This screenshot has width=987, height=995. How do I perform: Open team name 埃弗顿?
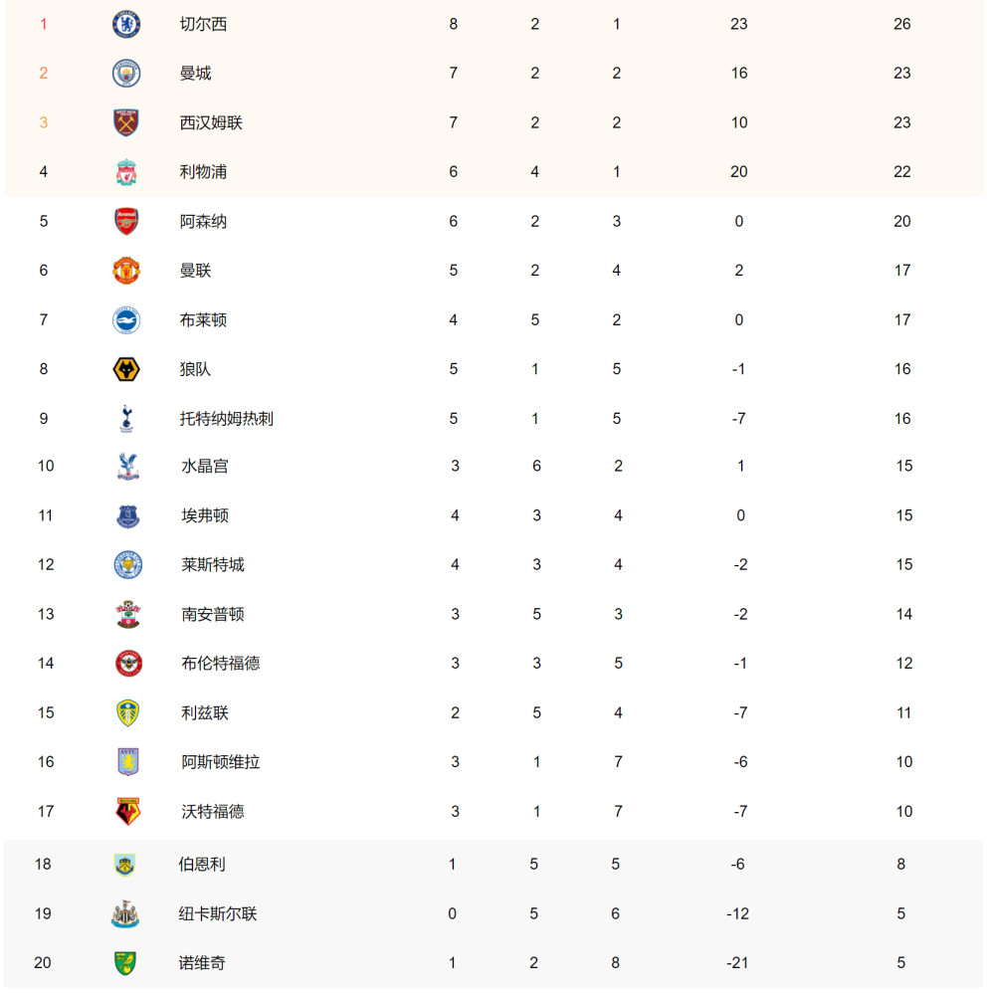point(205,515)
